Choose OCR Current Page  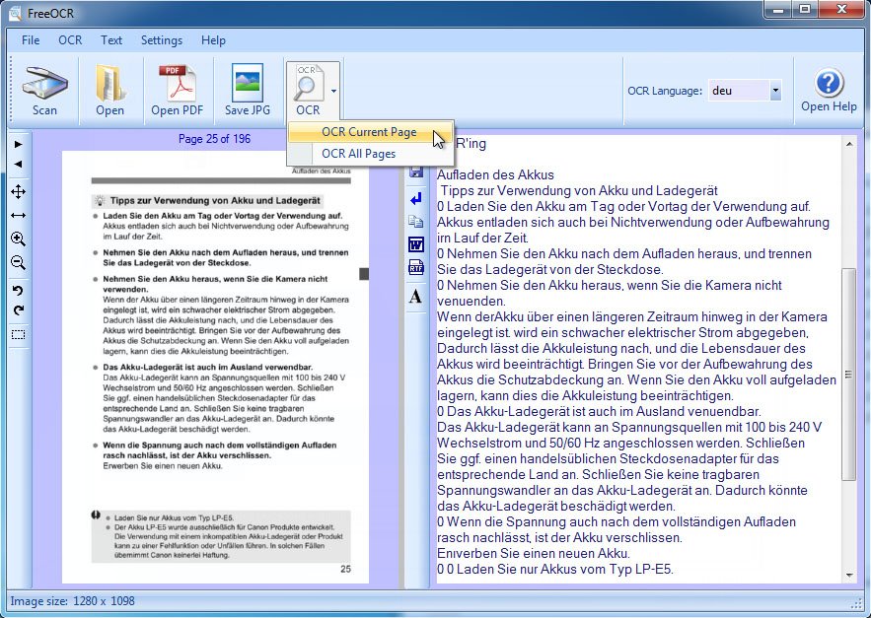click(369, 132)
